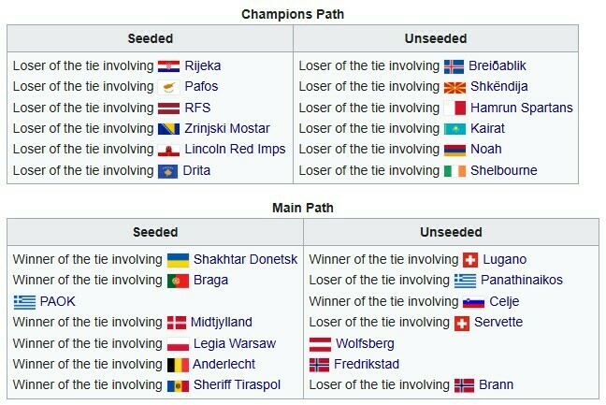The height and width of the screenshot is (405, 606).
Task: Follow the Panathinaikos link
Action: click(x=522, y=280)
